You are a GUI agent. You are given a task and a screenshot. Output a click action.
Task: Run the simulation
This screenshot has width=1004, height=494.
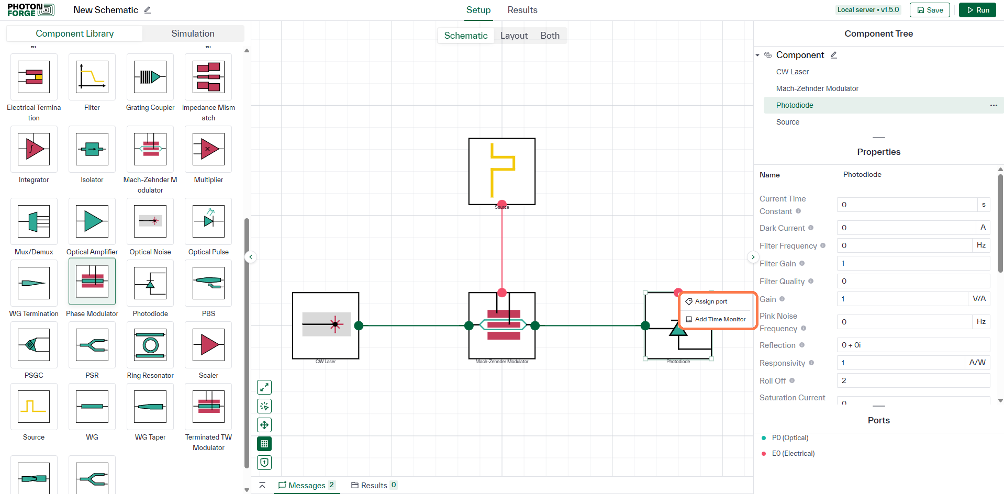coord(977,10)
